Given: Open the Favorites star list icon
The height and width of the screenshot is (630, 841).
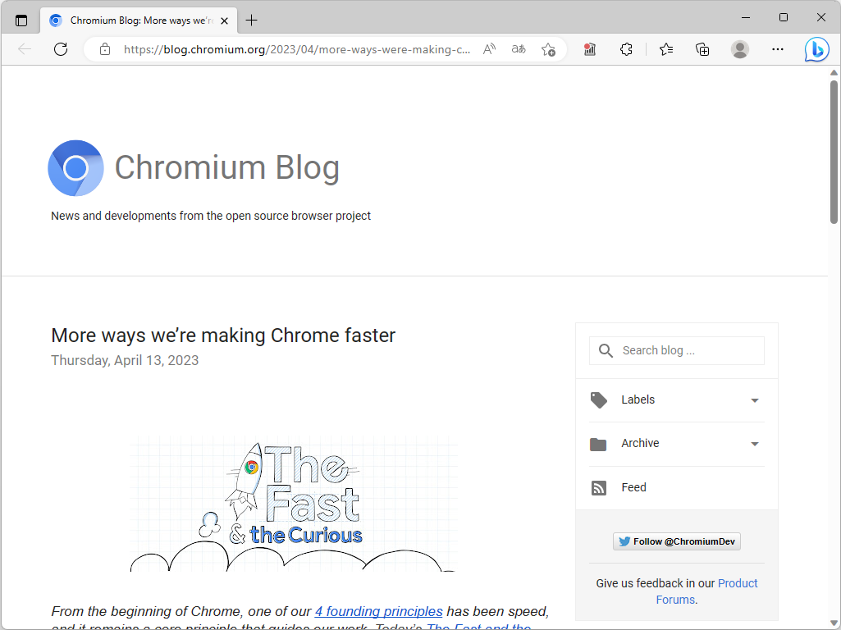Looking at the screenshot, I should click(665, 49).
